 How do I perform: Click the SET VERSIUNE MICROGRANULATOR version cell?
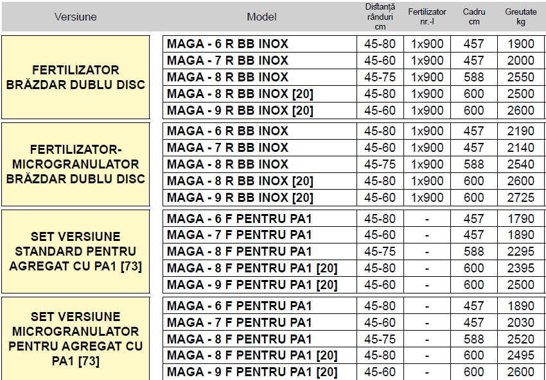pyautogui.click(x=76, y=339)
